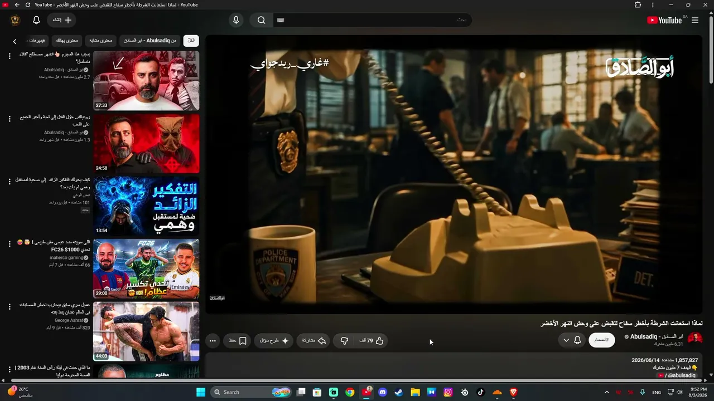Click the vertical page scrollbar

click(x=711, y=50)
